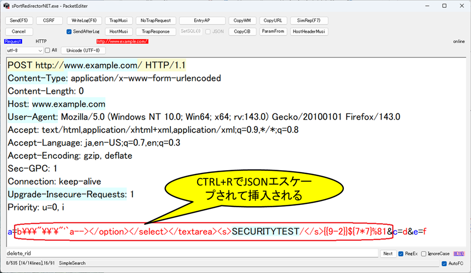Click the c=d parameter in body
The height and width of the screenshot is (273, 471).
[400, 232]
